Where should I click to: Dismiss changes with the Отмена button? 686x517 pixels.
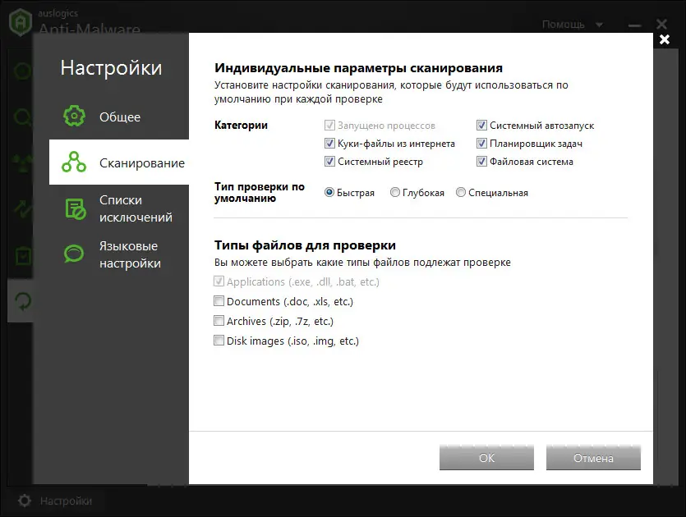(x=593, y=458)
